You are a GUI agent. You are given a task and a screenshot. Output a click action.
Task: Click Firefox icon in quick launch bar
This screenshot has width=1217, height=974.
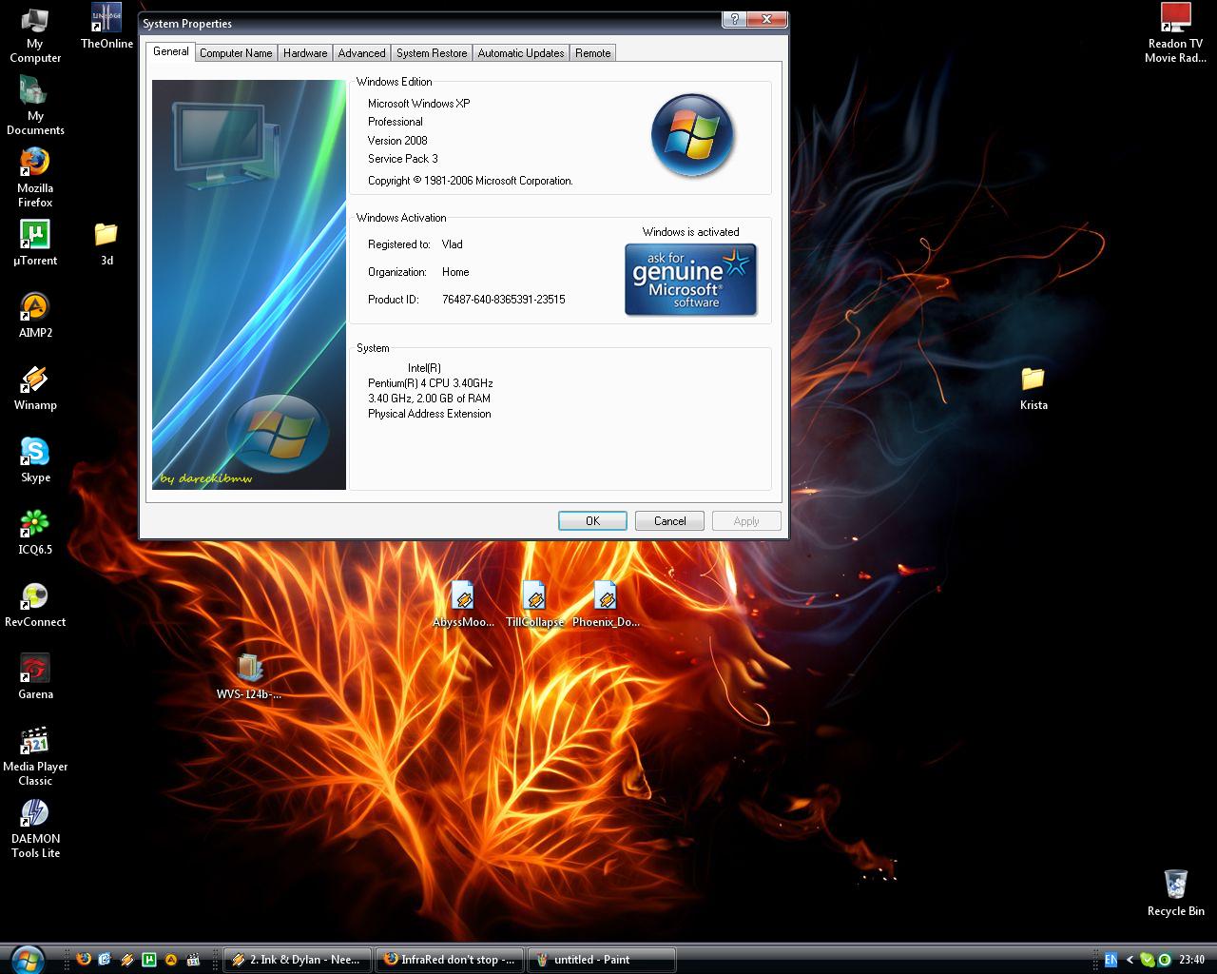pyautogui.click(x=83, y=959)
